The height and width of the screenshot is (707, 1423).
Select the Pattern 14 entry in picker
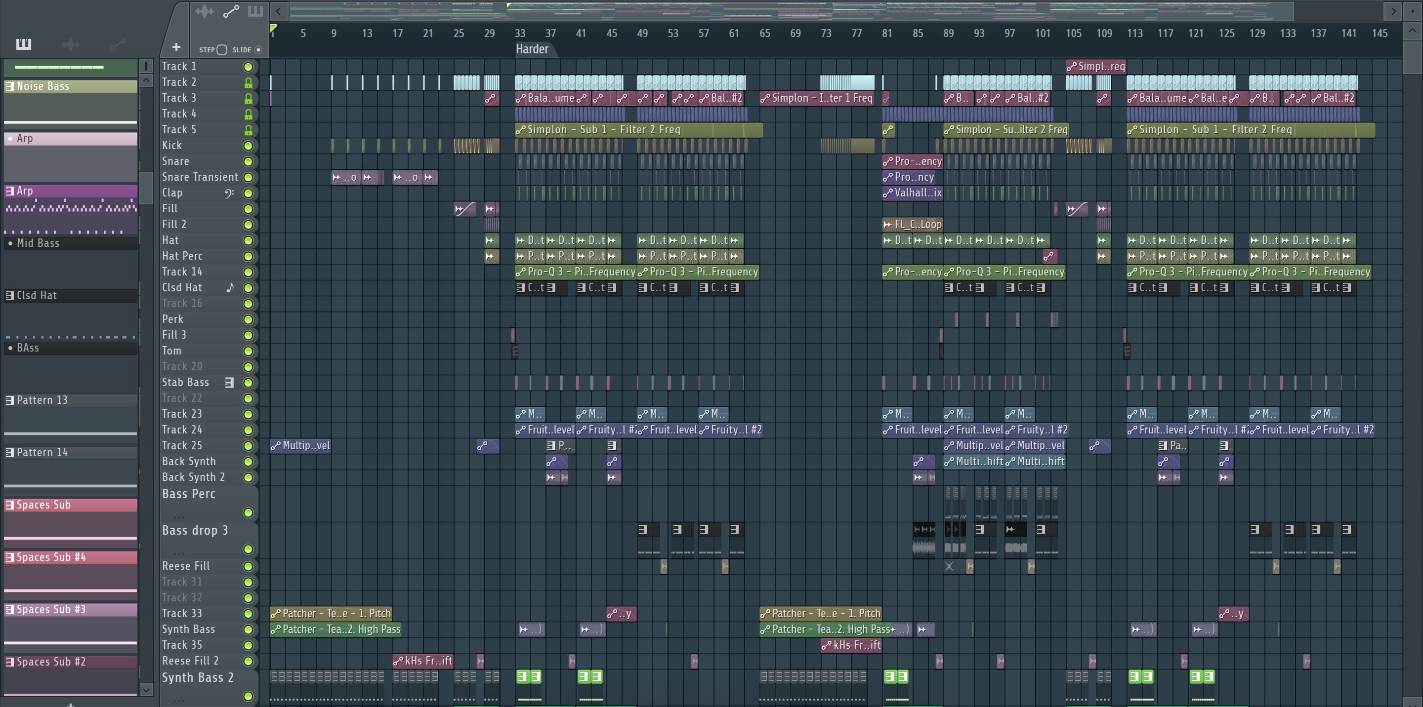[70, 453]
